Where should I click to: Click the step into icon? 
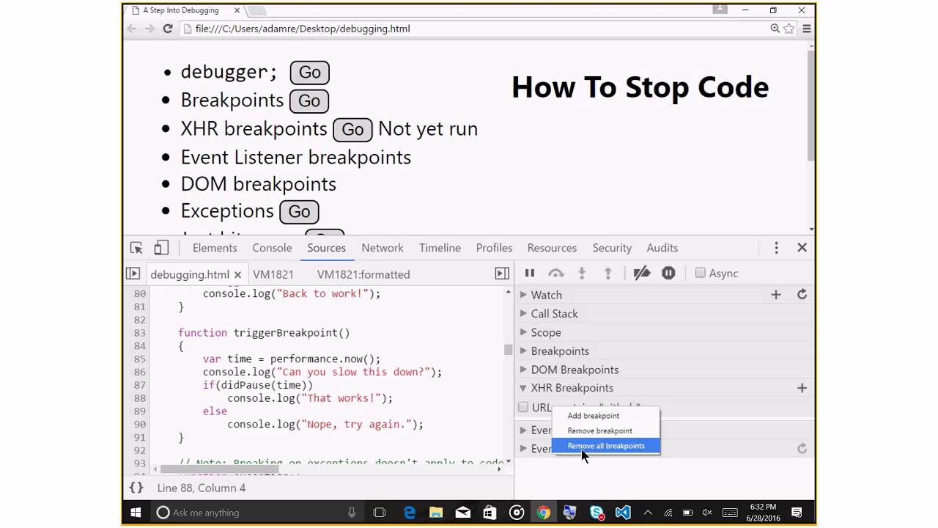(582, 274)
